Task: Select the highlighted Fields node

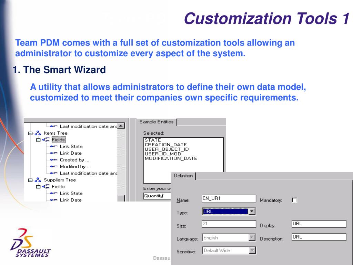Action: [58, 140]
